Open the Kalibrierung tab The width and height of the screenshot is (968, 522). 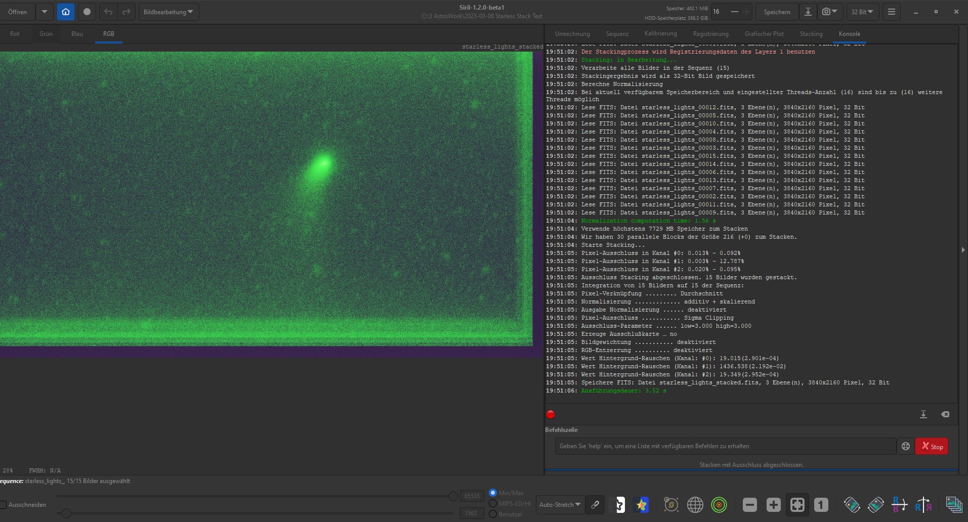[661, 34]
